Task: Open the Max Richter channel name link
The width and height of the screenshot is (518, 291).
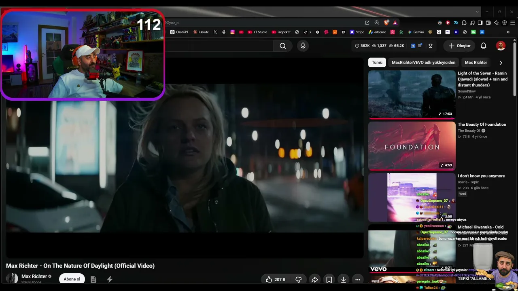Action: [x=34, y=276]
